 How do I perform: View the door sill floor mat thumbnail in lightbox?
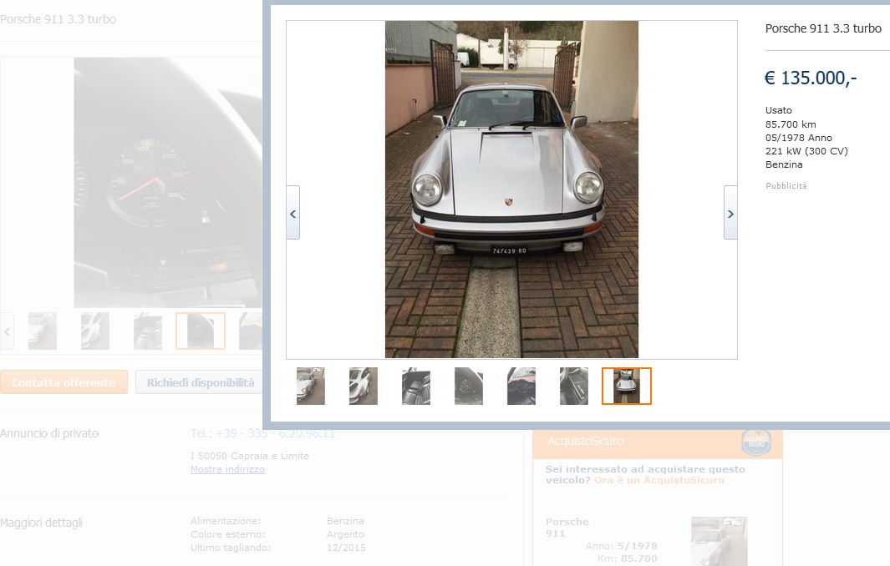[x=574, y=387]
